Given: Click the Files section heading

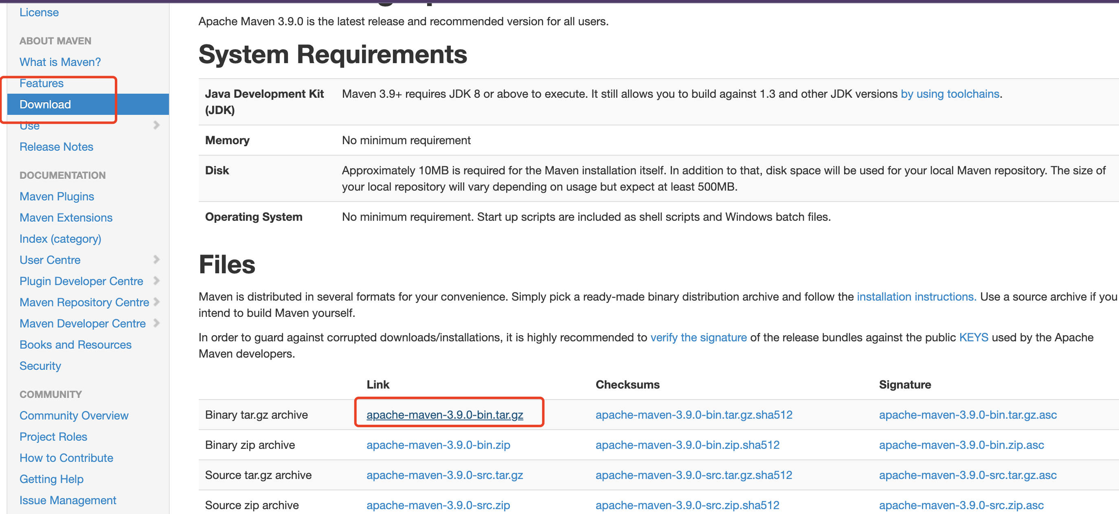Looking at the screenshot, I should pos(227,264).
